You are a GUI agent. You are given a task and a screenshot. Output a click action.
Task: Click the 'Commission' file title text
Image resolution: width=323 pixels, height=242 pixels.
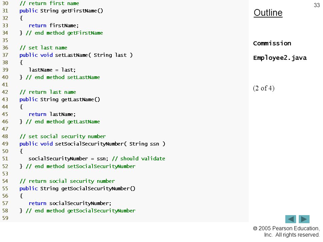coord(272,43)
